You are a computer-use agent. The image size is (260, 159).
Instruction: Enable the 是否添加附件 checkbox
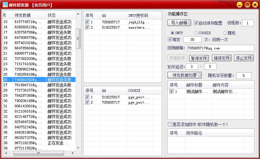point(170,124)
